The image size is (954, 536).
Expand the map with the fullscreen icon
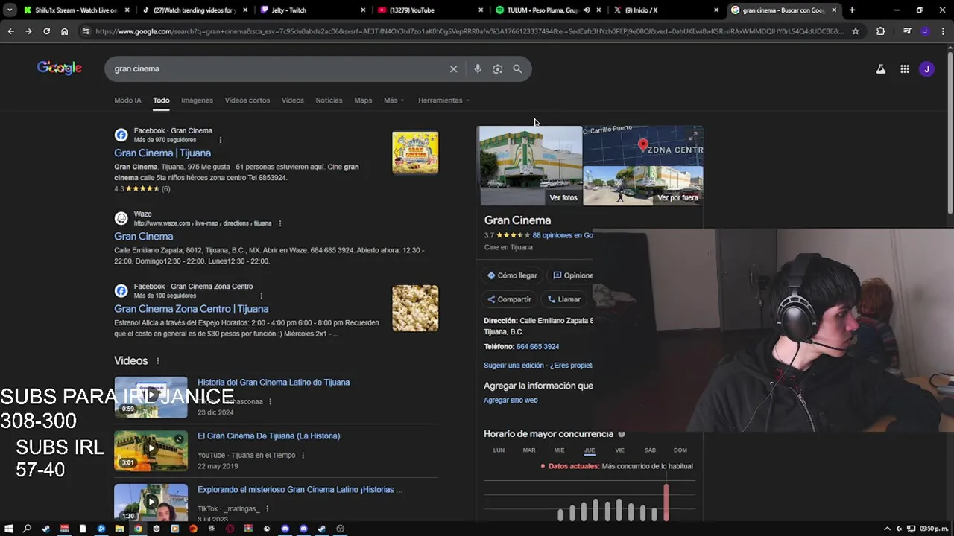click(694, 135)
